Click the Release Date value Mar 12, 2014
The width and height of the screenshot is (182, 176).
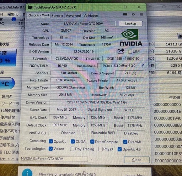click(x=64, y=44)
